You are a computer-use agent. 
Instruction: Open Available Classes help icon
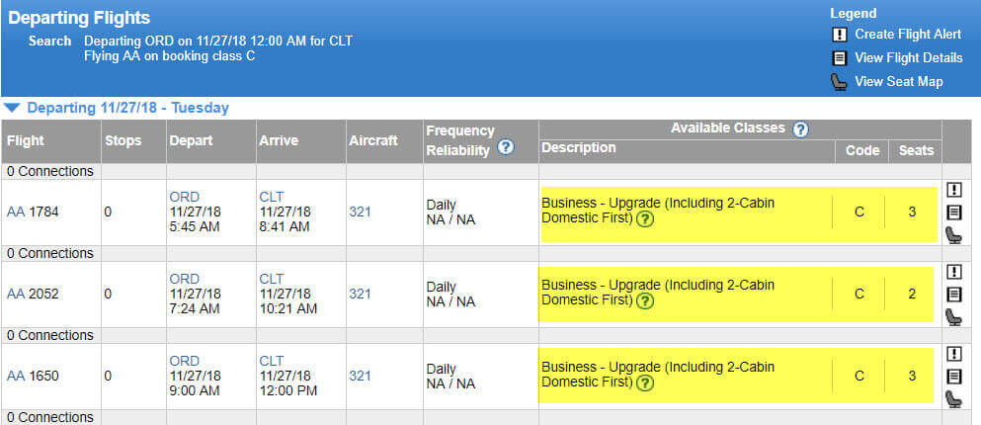pyautogui.click(x=800, y=129)
